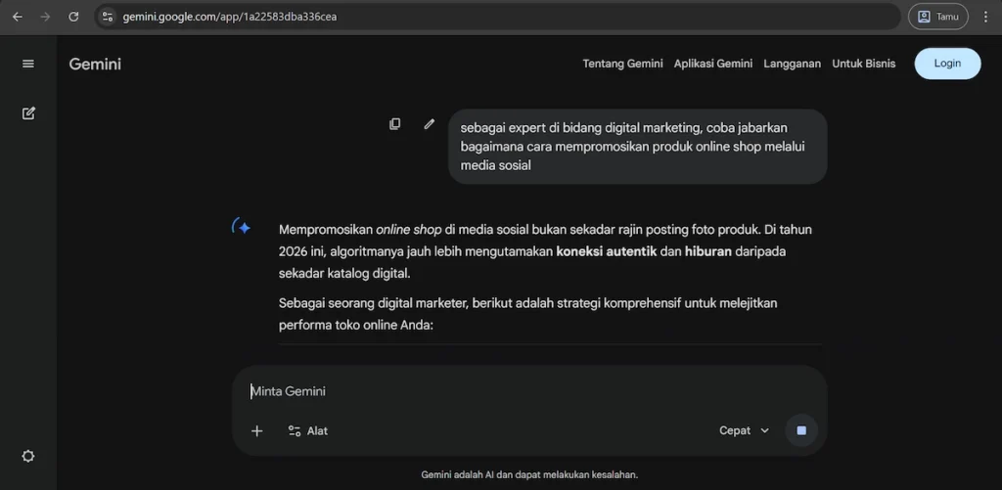Image resolution: width=1002 pixels, height=490 pixels.
Task: Go back using the browser back arrow
Action: (18, 17)
